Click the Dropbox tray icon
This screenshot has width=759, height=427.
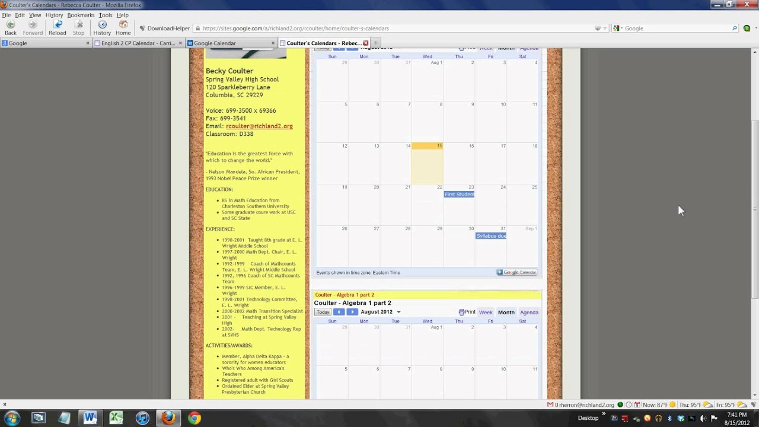(x=681, y=418)
